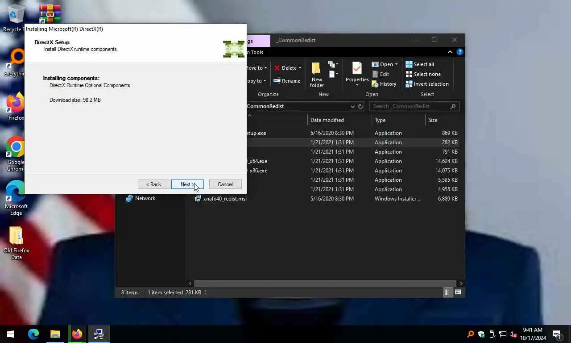The width and height of the screenshot is (571, 343).
Task: Expand the Open button dropdown arrow
Action: click(396, 64)
